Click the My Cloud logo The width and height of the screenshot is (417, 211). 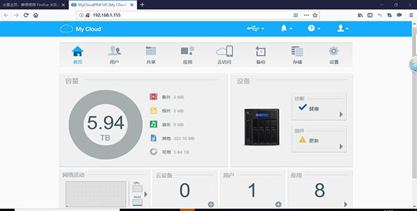pos(81,28)
